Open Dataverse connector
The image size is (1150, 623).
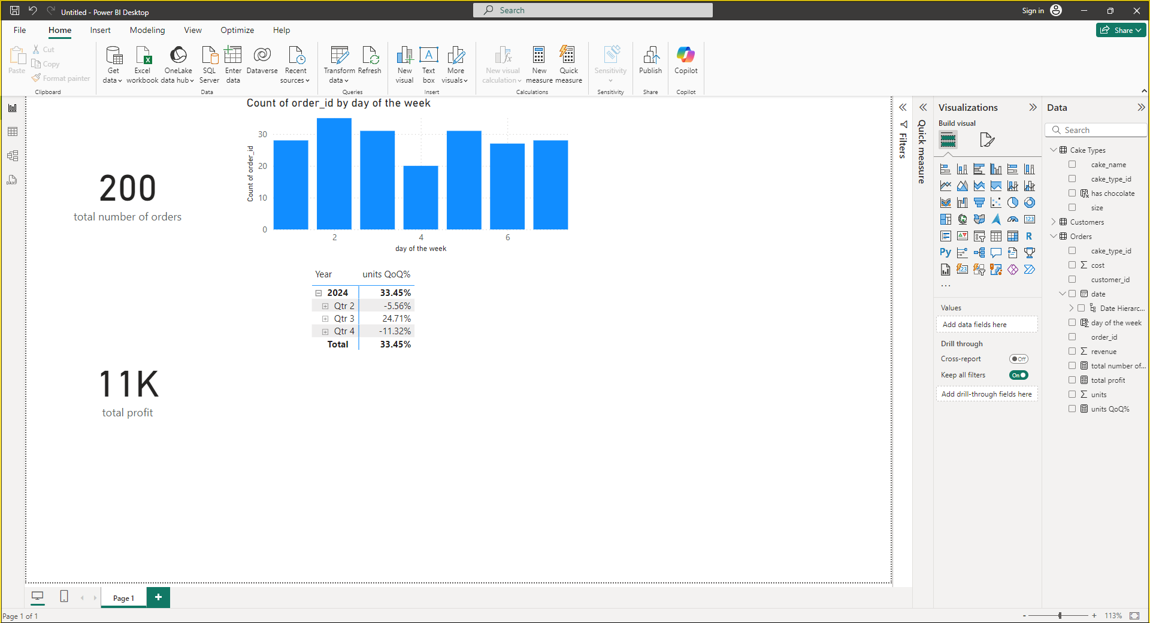tap(262, 60)
